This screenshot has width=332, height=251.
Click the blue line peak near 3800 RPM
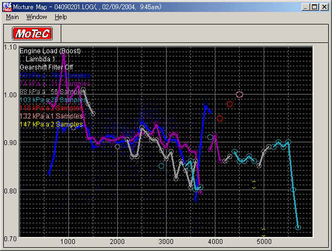point(205,104)
